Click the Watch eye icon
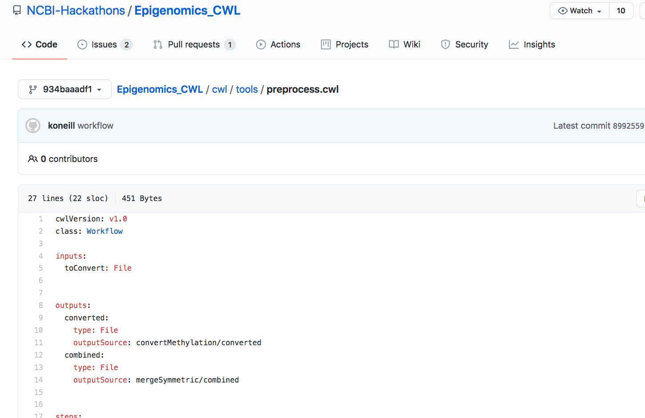 (x=563, y=11)
